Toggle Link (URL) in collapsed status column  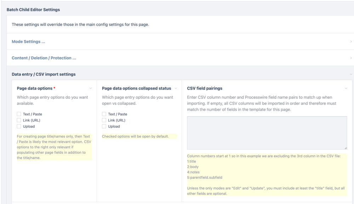pyautogui.click(x=104, y=120)
